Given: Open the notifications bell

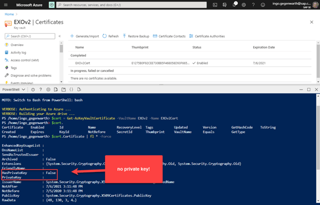Looking at the screenshot, I should point(234,5).
